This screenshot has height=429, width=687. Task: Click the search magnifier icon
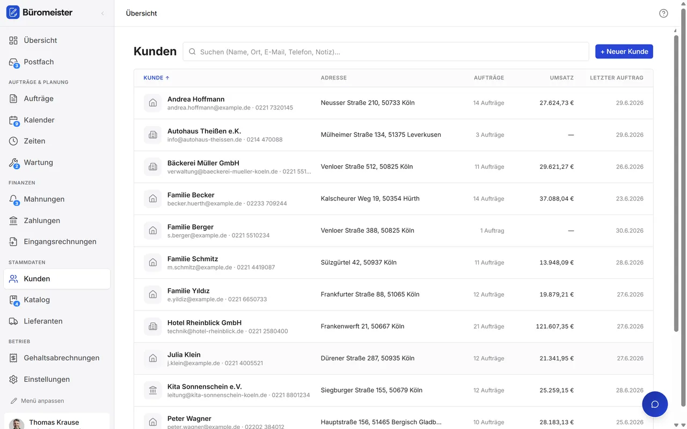[x=192, y=51]
